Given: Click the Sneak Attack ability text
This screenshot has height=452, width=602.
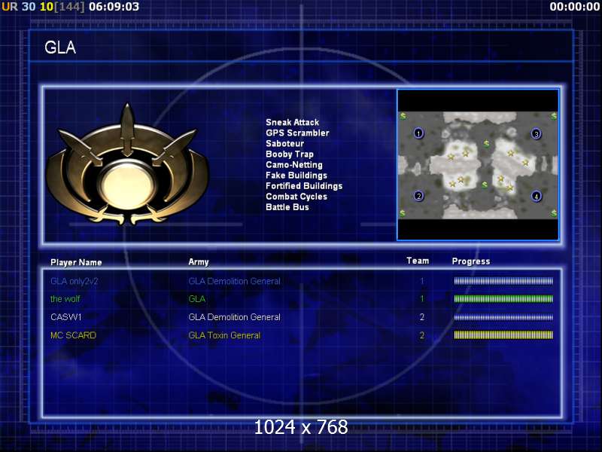Looking at the screenshot, I should [x=292, y=122].
